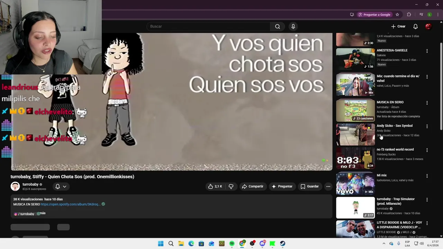Like the video with 2,1 K
Viewport: 443px width, 249px height.
coord(215,186)
